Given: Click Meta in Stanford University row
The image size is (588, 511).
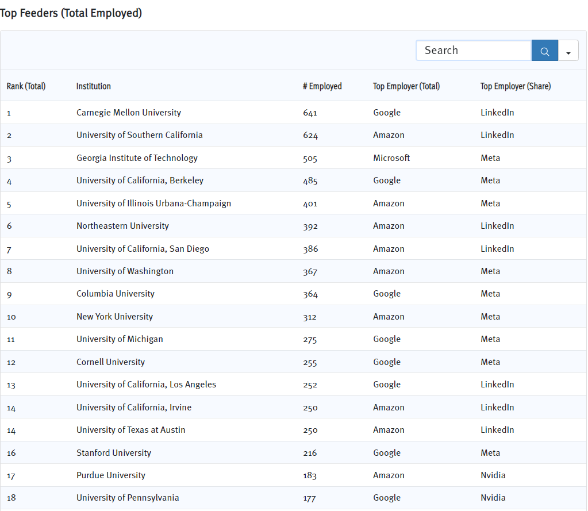Looking at the screenshot, I should 490,452.
